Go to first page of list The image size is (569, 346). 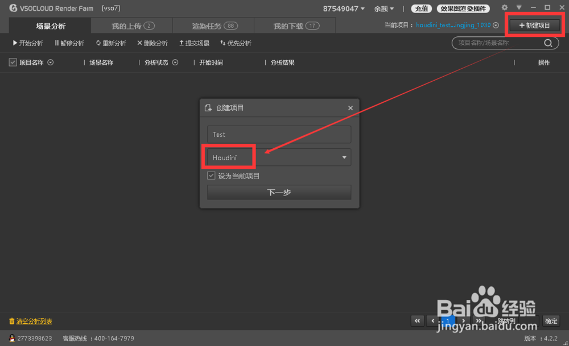pos(417,320)
